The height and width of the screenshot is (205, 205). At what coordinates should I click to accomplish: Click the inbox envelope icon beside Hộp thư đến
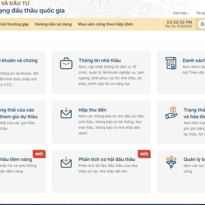pyautogui.click(x=66, y=113)
